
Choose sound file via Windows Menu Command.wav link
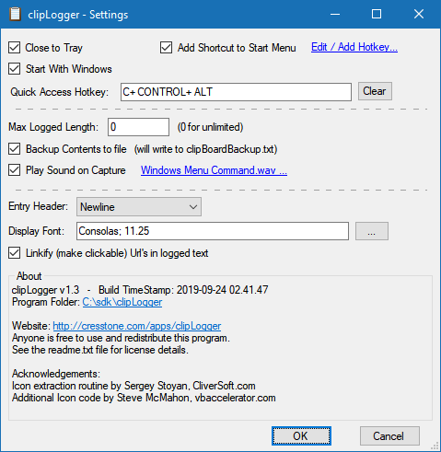[x=214, y=170]
